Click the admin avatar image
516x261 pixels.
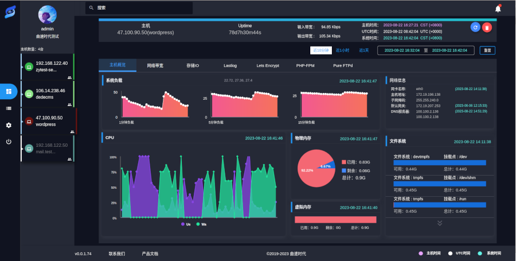point(48,14)
